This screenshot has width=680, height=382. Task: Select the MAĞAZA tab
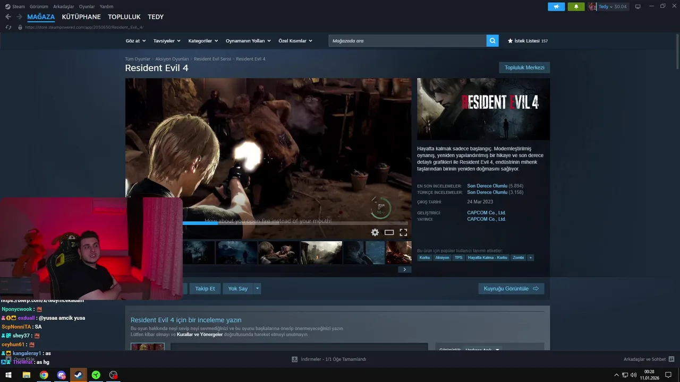[x=41, y=17]
